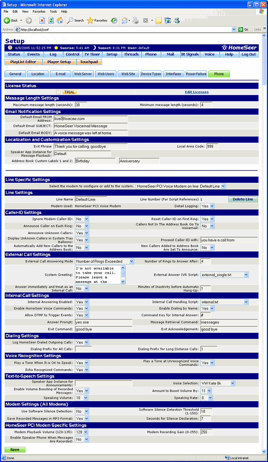Switch to the General setup tab
Image resolution: width=268 pixels, height=462 pixels.
[15, 74]
